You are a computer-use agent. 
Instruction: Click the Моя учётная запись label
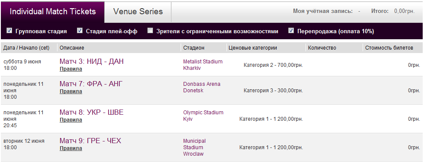tap(322, 11)
